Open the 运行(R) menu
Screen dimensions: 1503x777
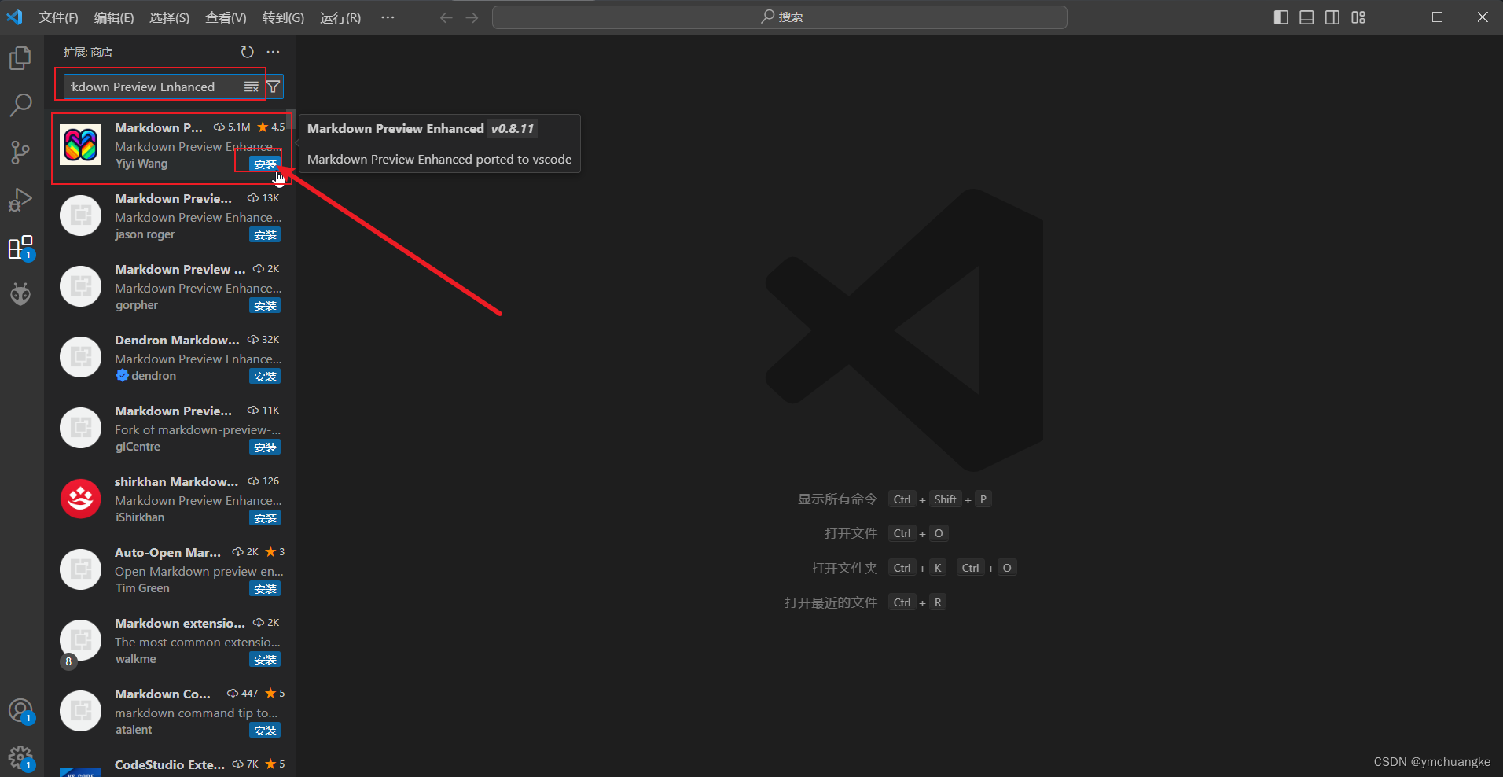[x=340, y=17]
